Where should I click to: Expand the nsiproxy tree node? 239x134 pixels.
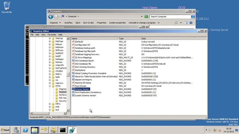[x=50, y=83]
